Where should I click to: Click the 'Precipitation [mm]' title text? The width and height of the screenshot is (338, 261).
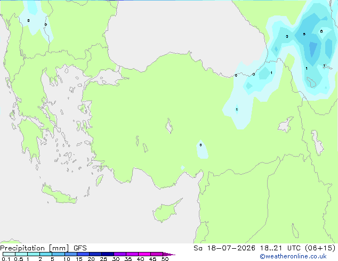[35, 248]
